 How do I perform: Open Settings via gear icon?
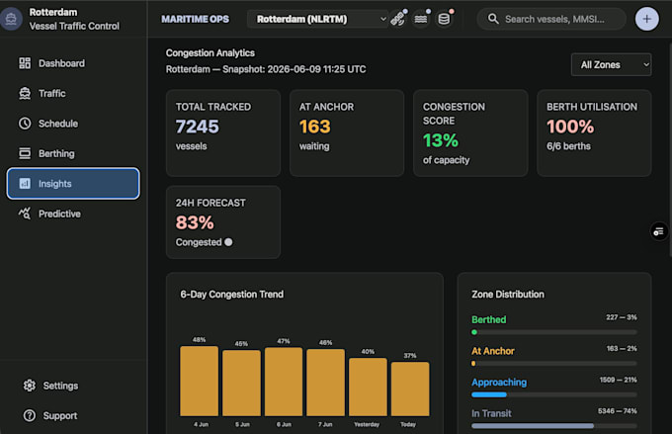tap(30, 386)
